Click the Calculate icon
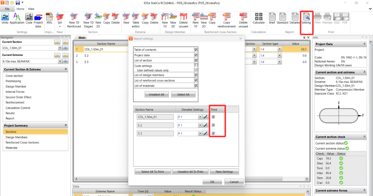Image resolution: width=373 pixels, height=196 pixels. point(259,19)
